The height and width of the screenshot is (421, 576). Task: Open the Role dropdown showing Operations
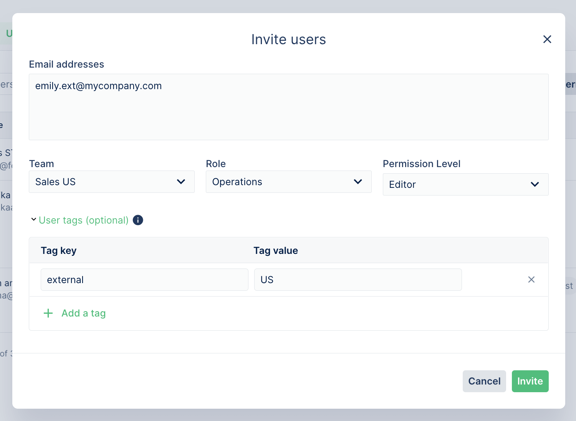coord(289,182)
